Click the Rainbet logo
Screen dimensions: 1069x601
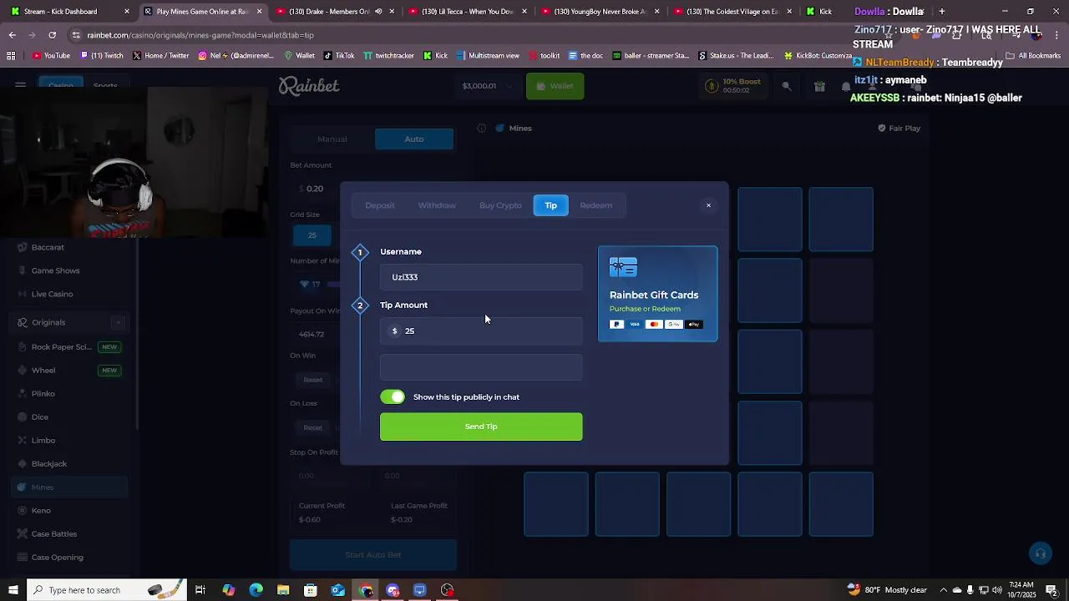(x=309, y=86)
